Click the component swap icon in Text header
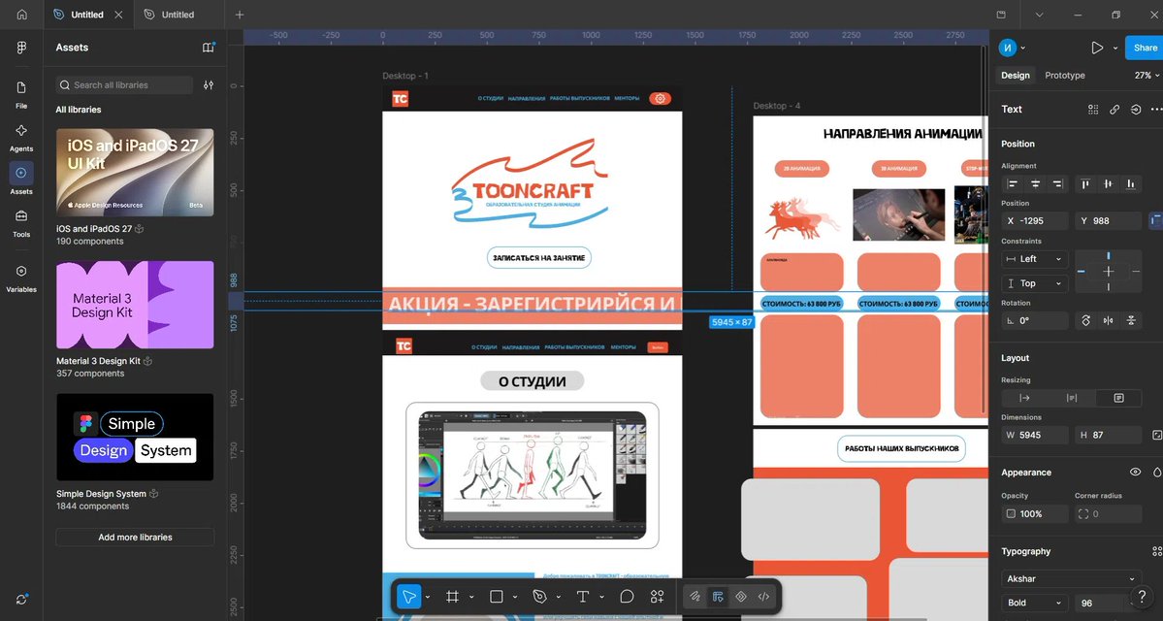This screenshot has width=1163, height=621. [x=1136, y=109]
